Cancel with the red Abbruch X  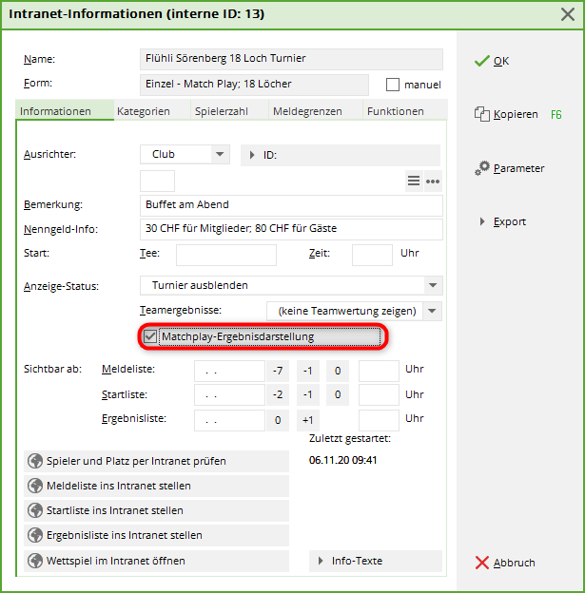tap(481, 563)
